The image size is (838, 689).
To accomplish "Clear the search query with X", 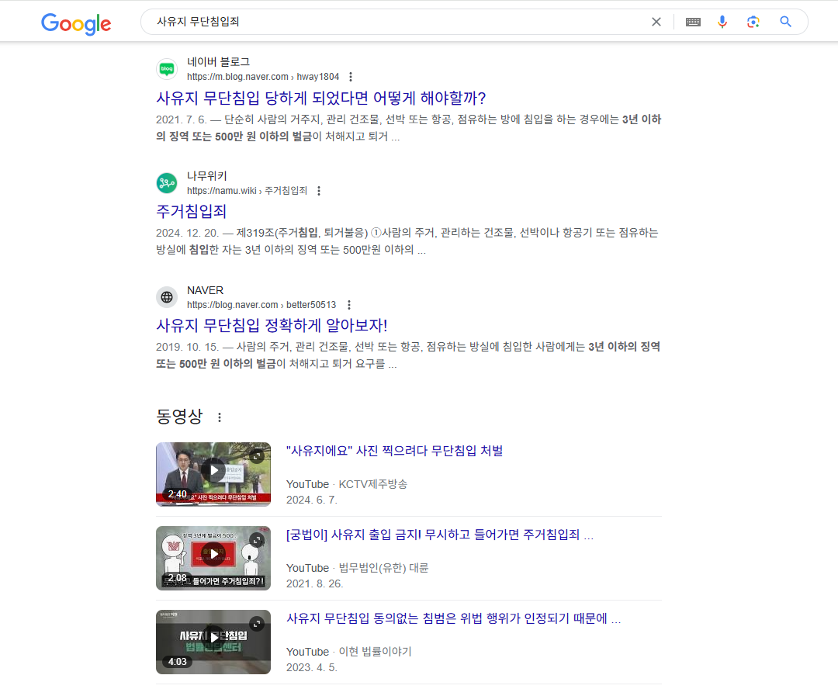I will point(656,22).
